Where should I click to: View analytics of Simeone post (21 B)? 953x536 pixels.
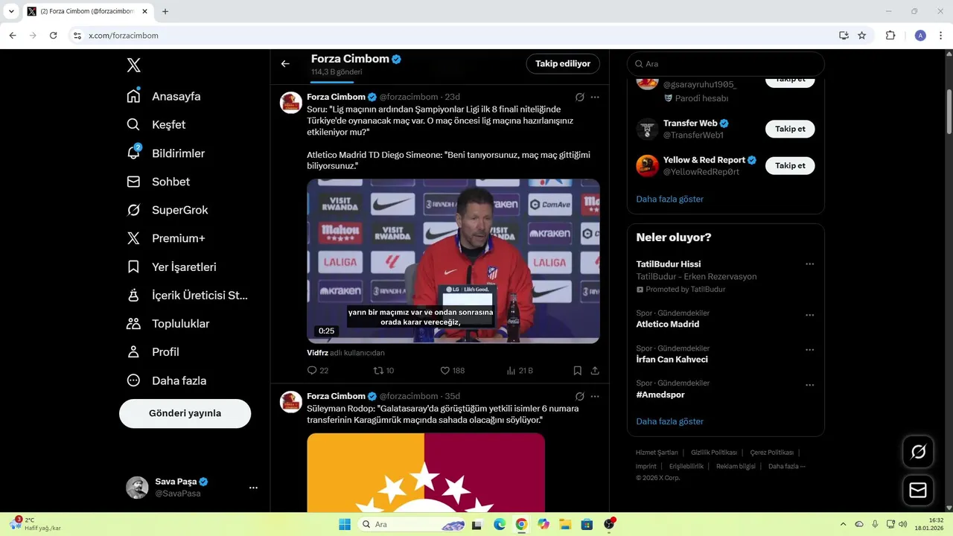pos(520,370)
